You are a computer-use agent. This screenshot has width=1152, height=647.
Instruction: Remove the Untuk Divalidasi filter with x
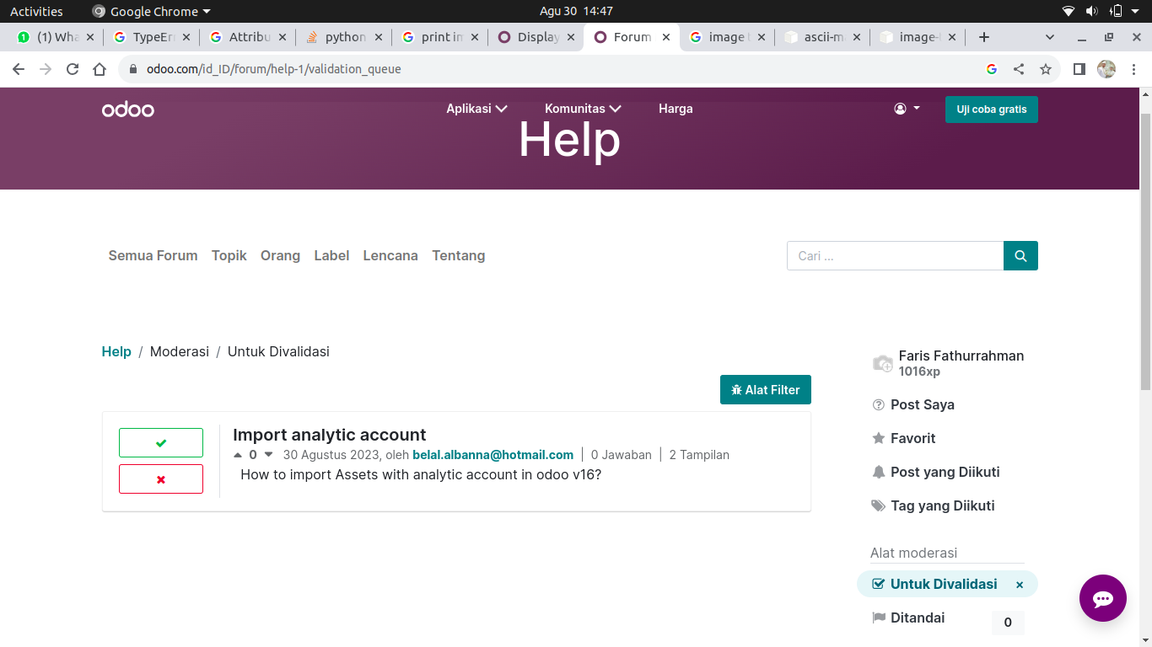[x=1020, y=585]
